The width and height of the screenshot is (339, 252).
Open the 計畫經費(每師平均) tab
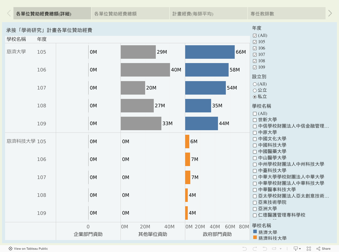coord(208,14)
